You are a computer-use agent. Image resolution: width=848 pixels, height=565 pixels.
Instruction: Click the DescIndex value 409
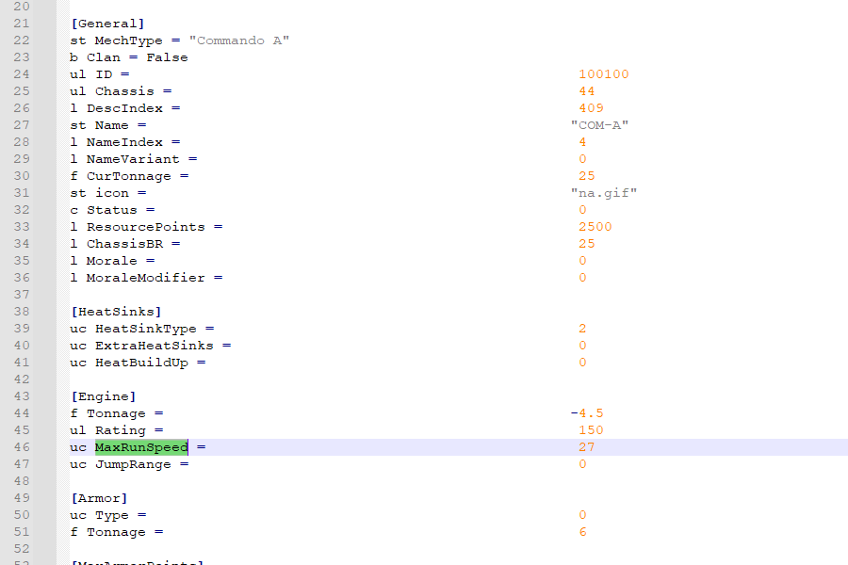click(591, 108)
